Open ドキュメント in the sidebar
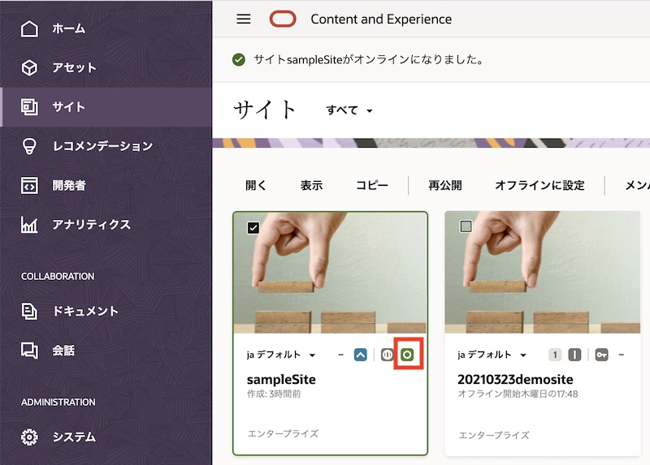The width and height of the screenshot is (650, 465). [x=85, y=312]
